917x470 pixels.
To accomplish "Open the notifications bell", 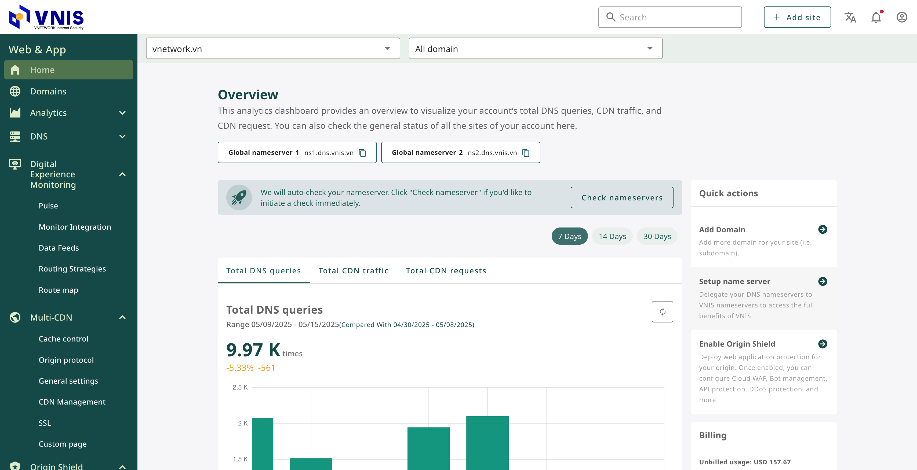I will 876,17.
